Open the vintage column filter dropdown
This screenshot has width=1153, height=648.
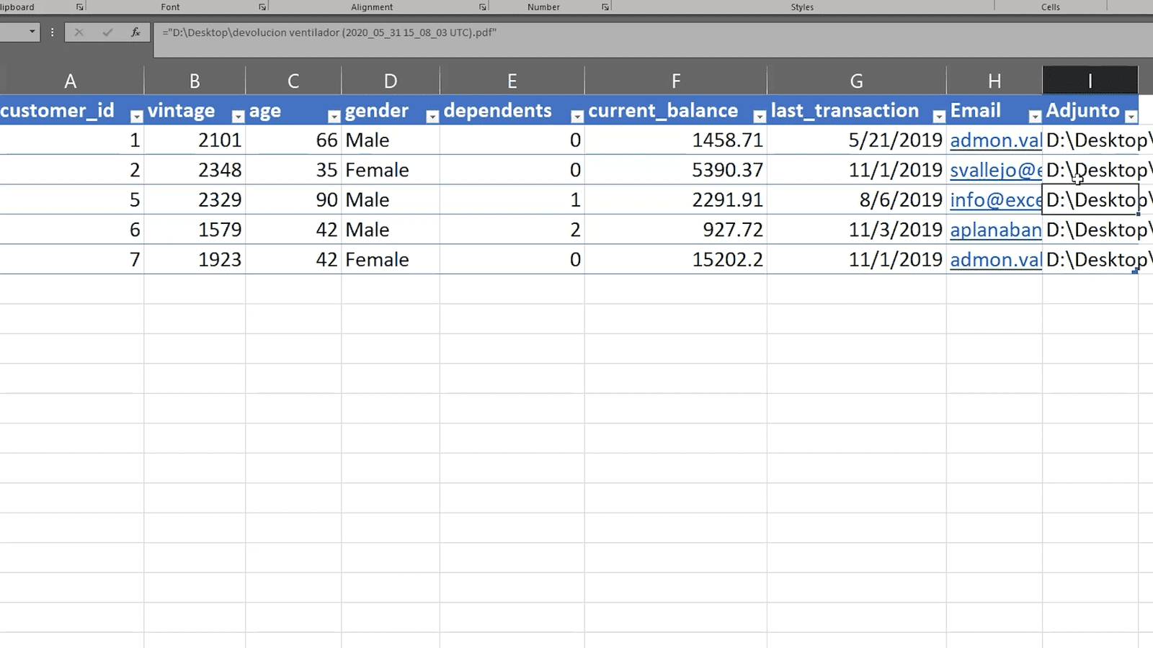click(x=238, y=115)
